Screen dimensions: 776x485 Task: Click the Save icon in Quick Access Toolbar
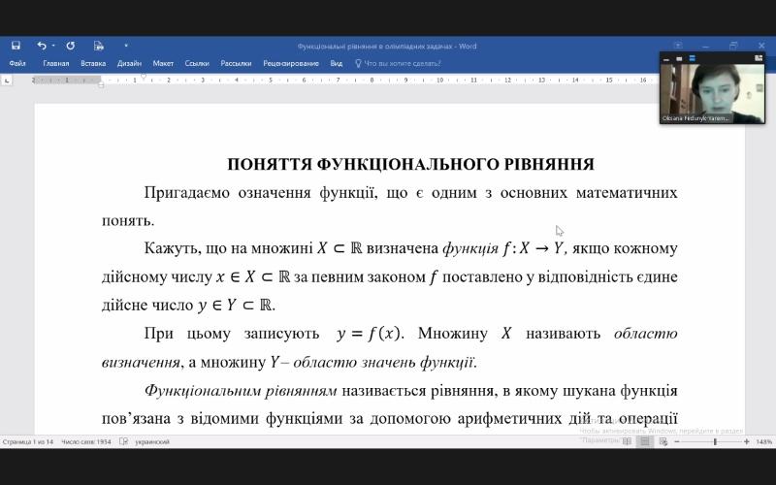(16, 46)
